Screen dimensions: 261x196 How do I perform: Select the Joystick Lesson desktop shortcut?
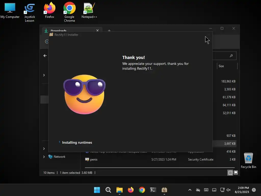tap(30, 13)
